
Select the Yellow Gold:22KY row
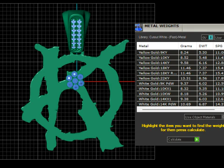[181, 78]
